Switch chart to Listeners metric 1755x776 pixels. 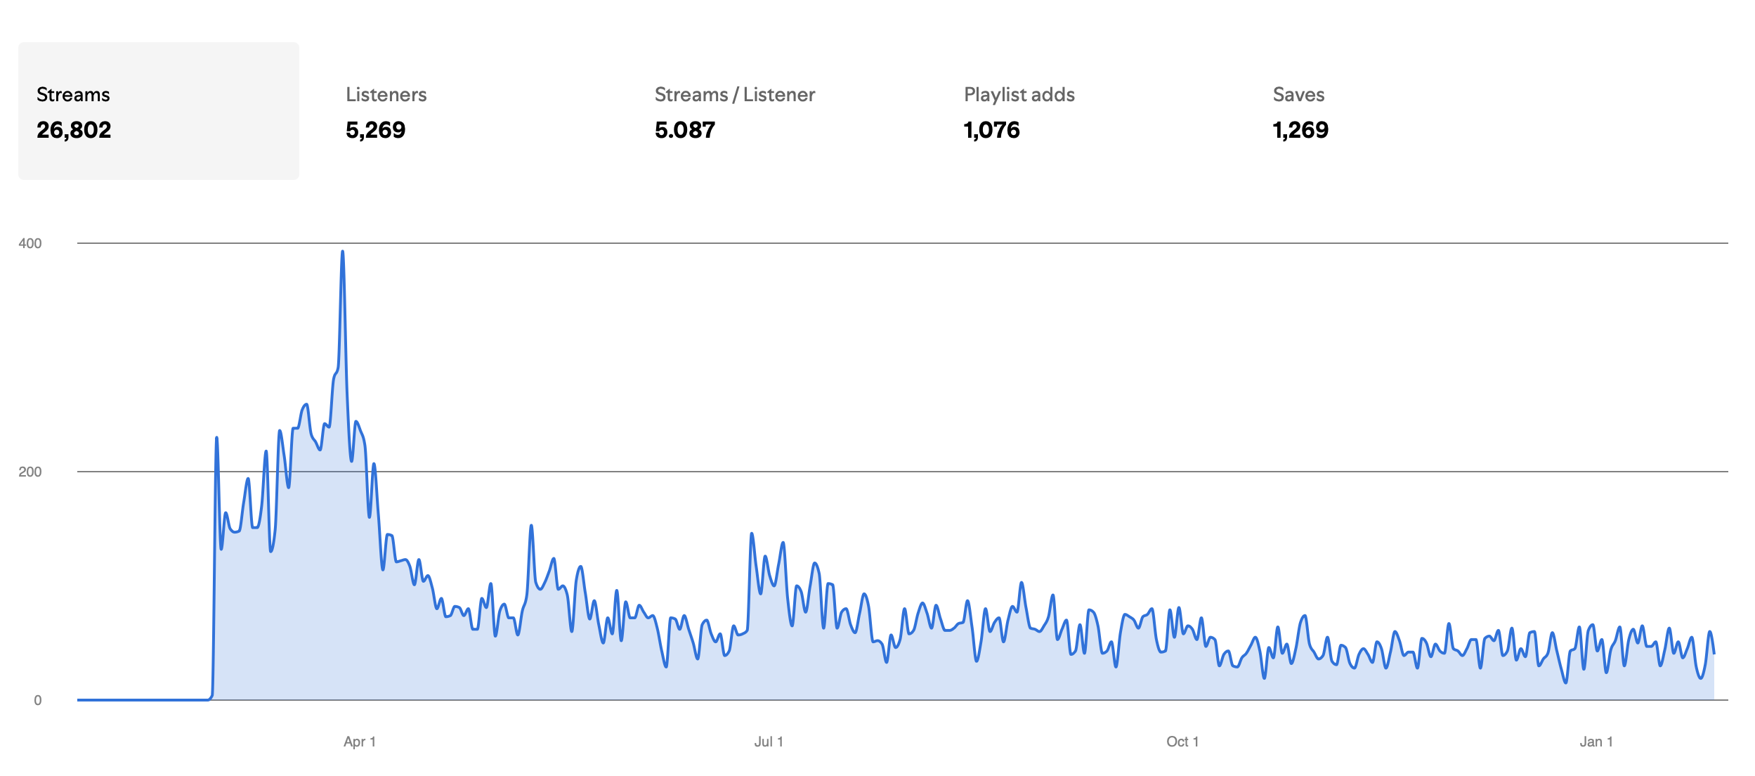click(386, 112)
